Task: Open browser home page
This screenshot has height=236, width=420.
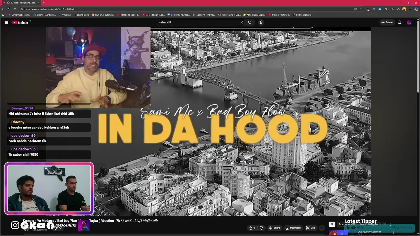Action: pyautogui.click(x=15, y=9)
